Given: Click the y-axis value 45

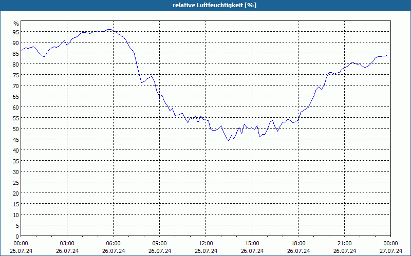Looking at the screenshot, I should tap(16, 139).
